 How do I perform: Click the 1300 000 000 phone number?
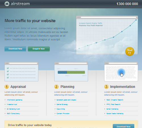pos(127,4)
